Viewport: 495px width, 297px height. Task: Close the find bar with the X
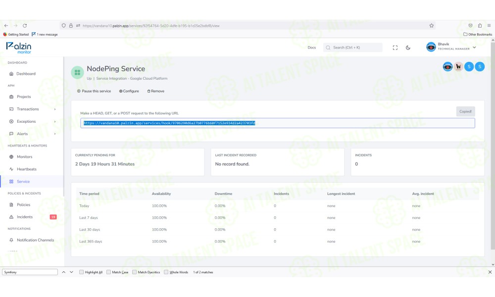490,272
